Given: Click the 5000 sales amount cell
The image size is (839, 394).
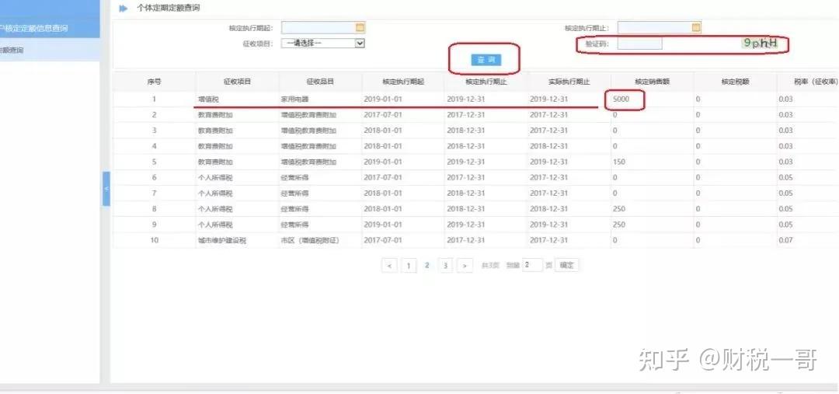Looking at the screenshot, I should [653, 99].
